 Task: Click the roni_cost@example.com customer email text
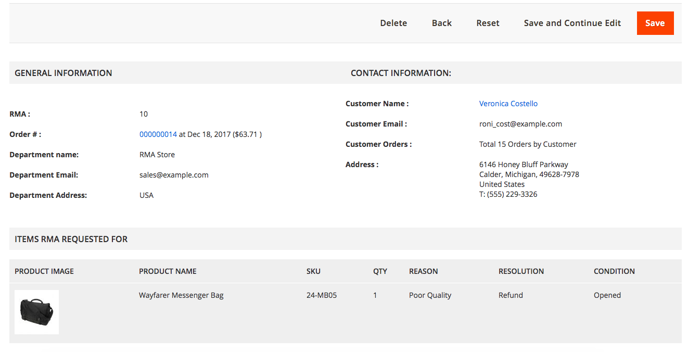coord(520,124)
